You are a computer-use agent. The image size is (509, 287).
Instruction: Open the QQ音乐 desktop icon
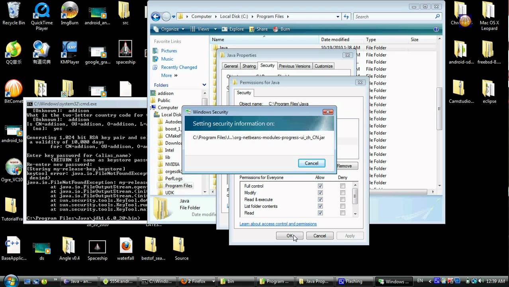pyautogui.click(x=14, y=52)
